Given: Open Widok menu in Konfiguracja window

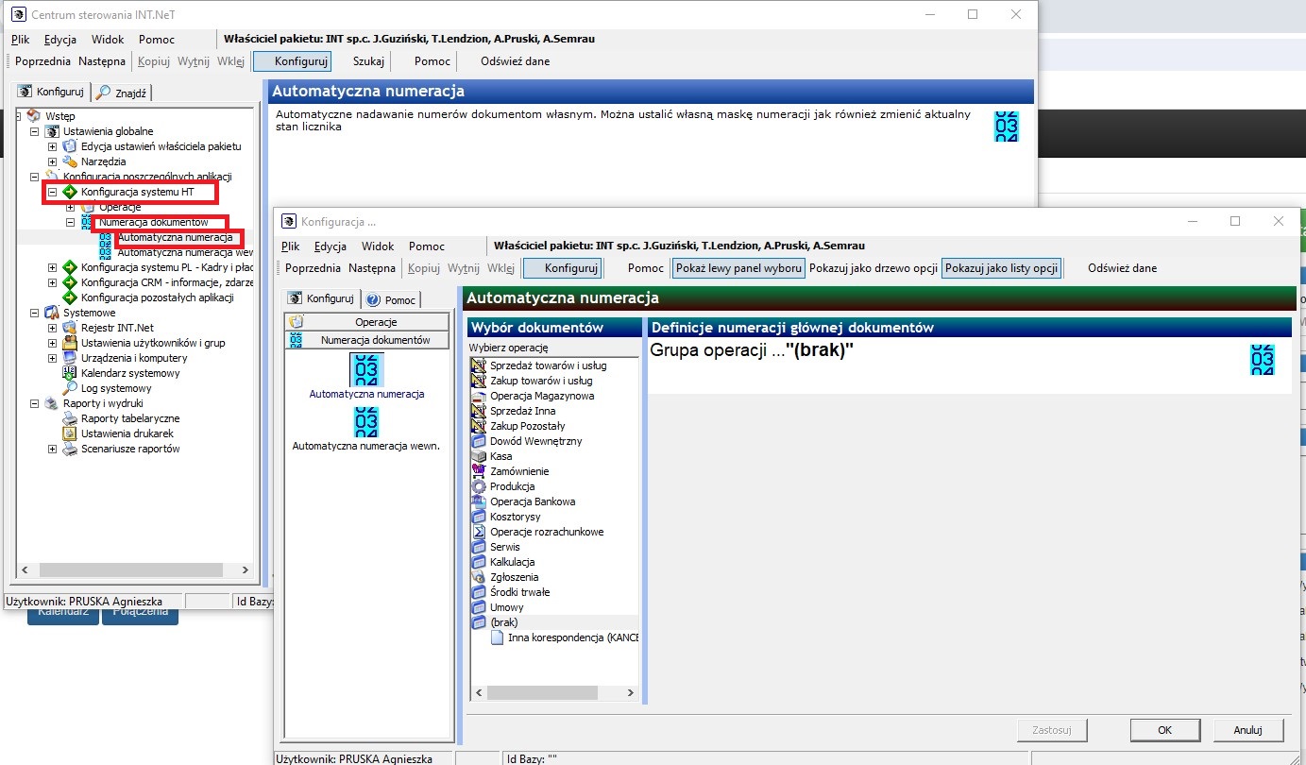Looking at the screenshot, I should pos(378,246).
